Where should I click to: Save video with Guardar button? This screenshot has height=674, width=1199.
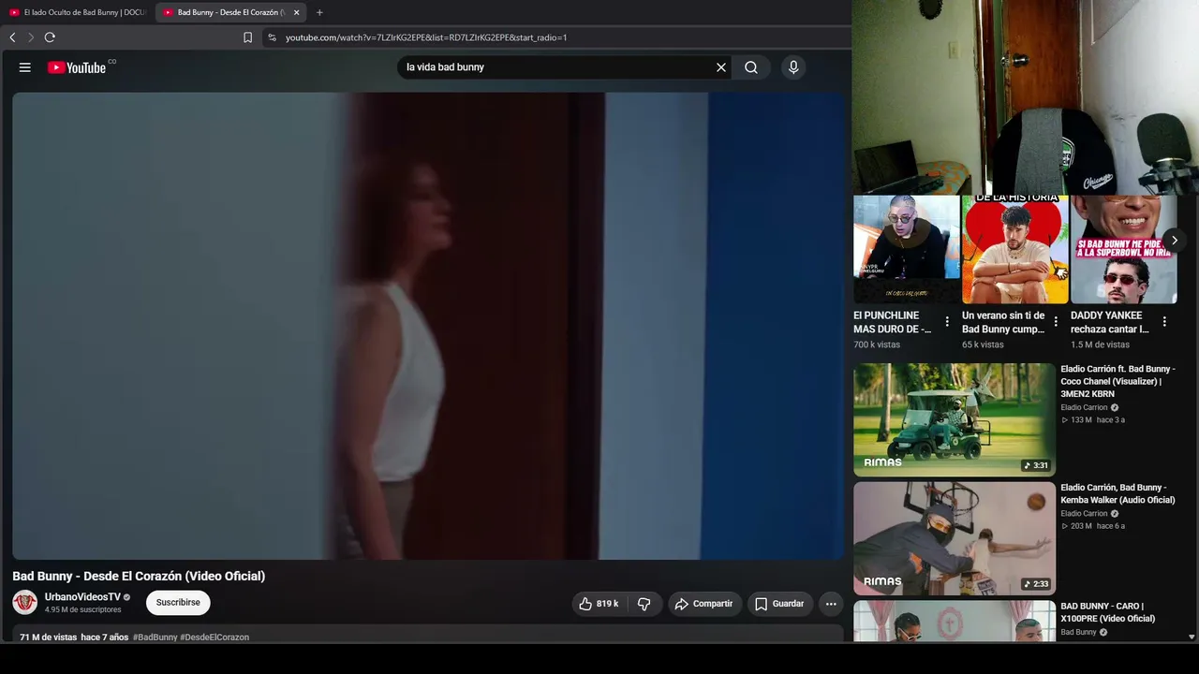[779, 604]
